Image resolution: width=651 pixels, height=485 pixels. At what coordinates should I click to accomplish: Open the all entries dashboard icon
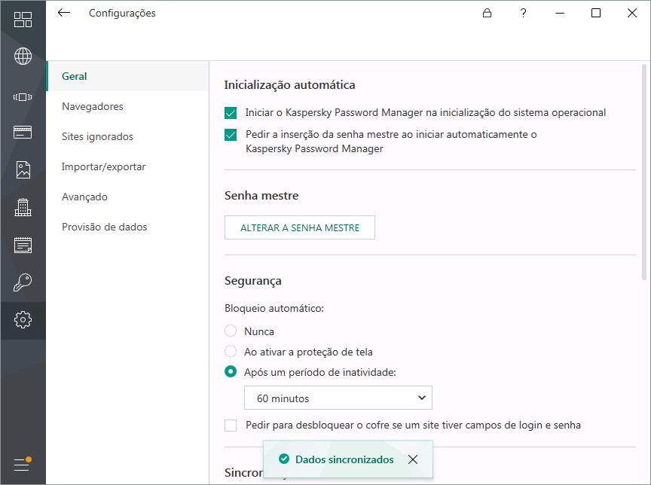click(x=23, y=20)
